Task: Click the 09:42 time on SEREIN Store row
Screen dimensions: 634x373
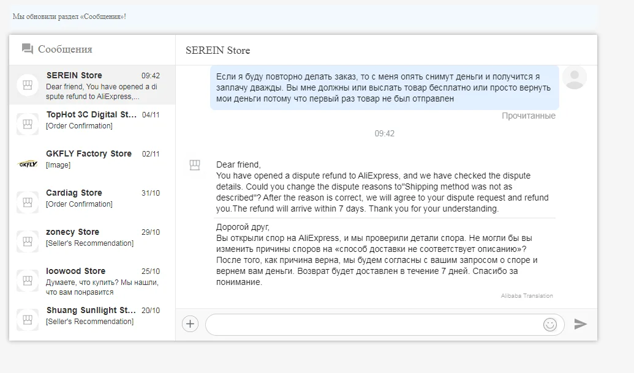Action: (x=151, y=76)
